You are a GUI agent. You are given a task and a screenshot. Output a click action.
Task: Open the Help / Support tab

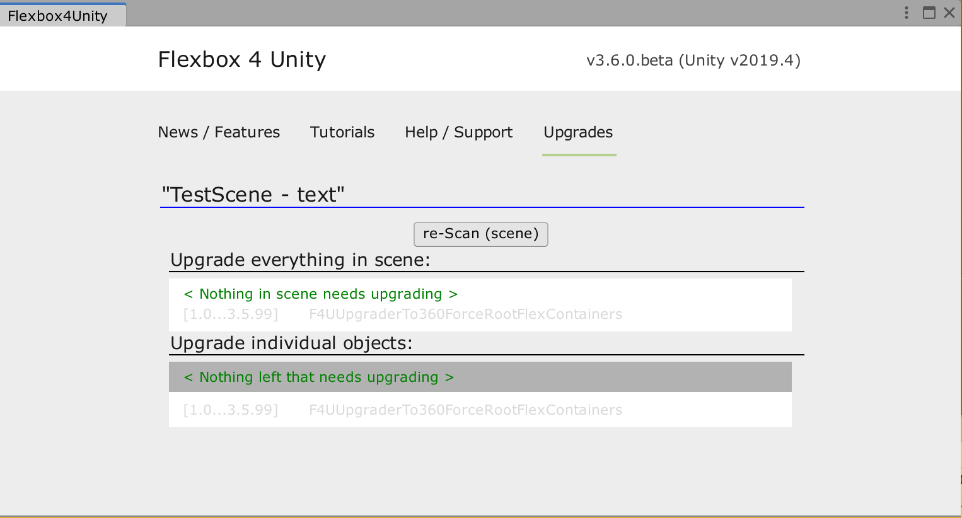(x=458, y=132)
